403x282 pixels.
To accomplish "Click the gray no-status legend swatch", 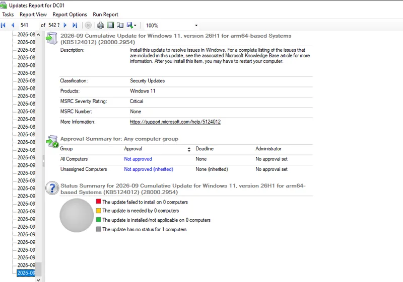I will [x=98, y=229].
